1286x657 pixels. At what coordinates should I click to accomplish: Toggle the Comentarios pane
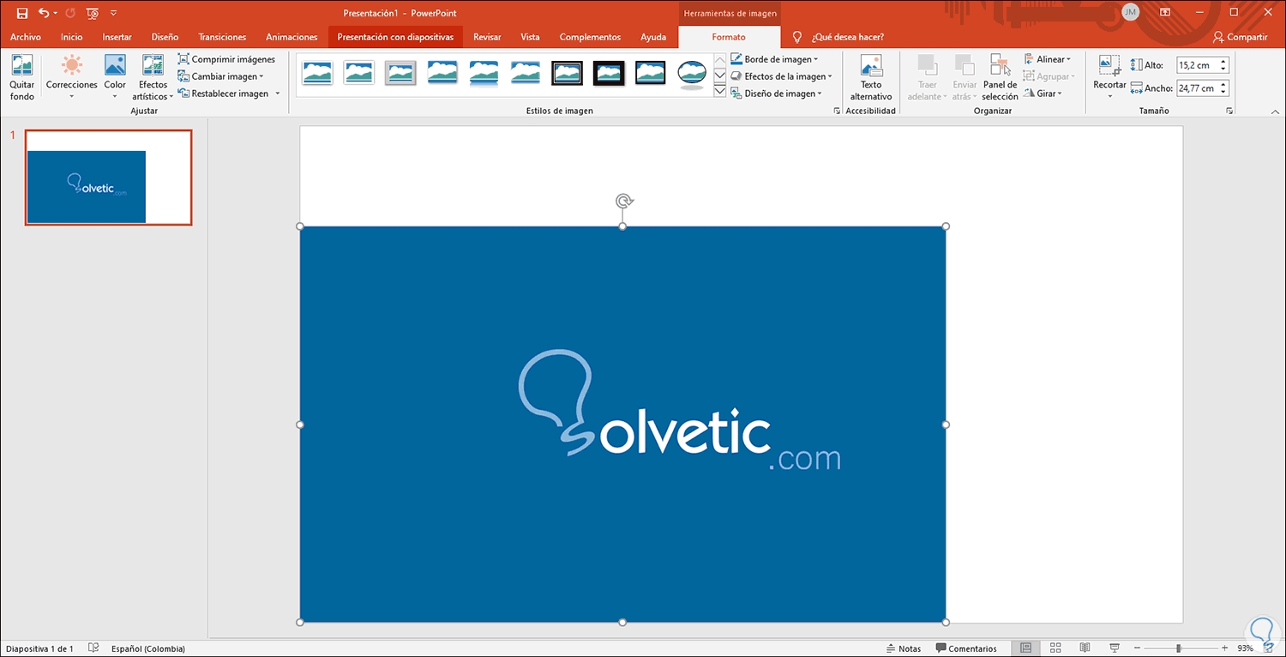click(x=966, y=648)
